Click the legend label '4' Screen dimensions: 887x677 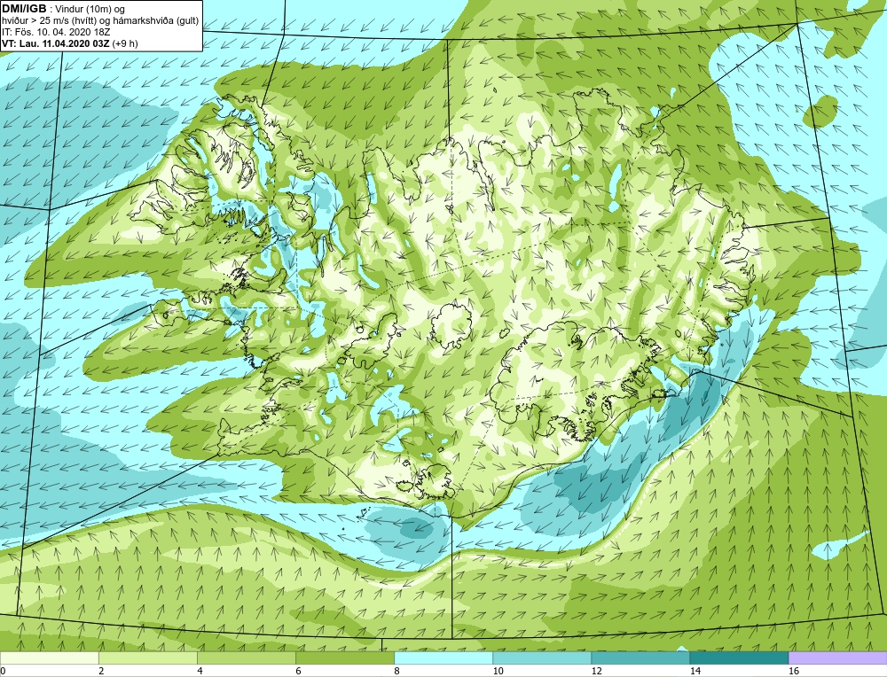pos(200,671)
